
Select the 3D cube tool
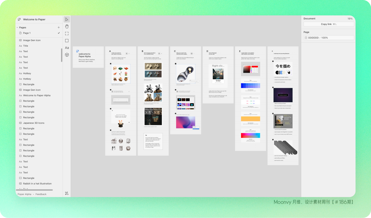pyautogui.click(x=67, y=55)
